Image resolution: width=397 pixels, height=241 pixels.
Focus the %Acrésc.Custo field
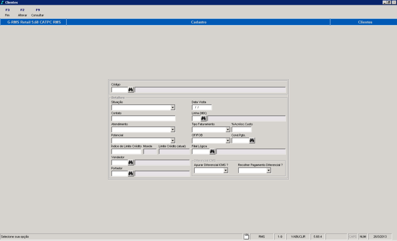click(x=242, y=129)
